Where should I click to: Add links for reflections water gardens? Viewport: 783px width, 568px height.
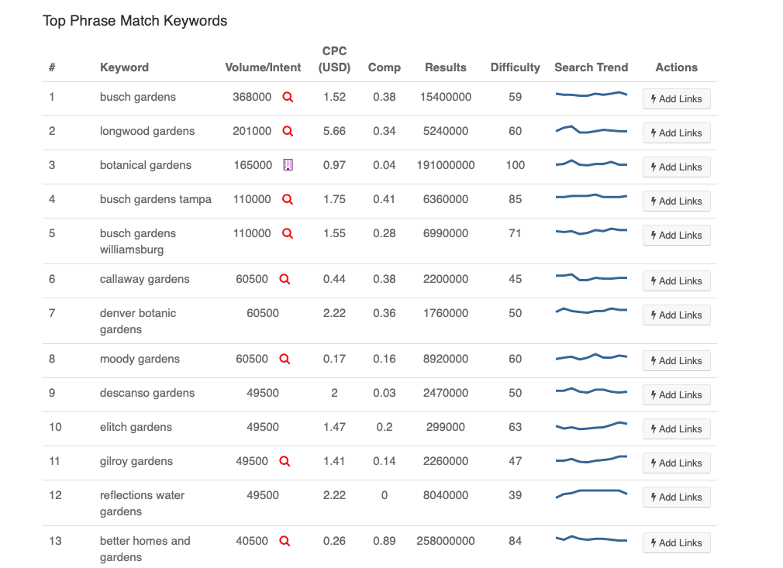pos(676,497)
